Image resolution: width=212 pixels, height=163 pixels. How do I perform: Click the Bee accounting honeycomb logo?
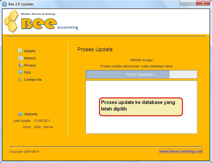point(11,21)
